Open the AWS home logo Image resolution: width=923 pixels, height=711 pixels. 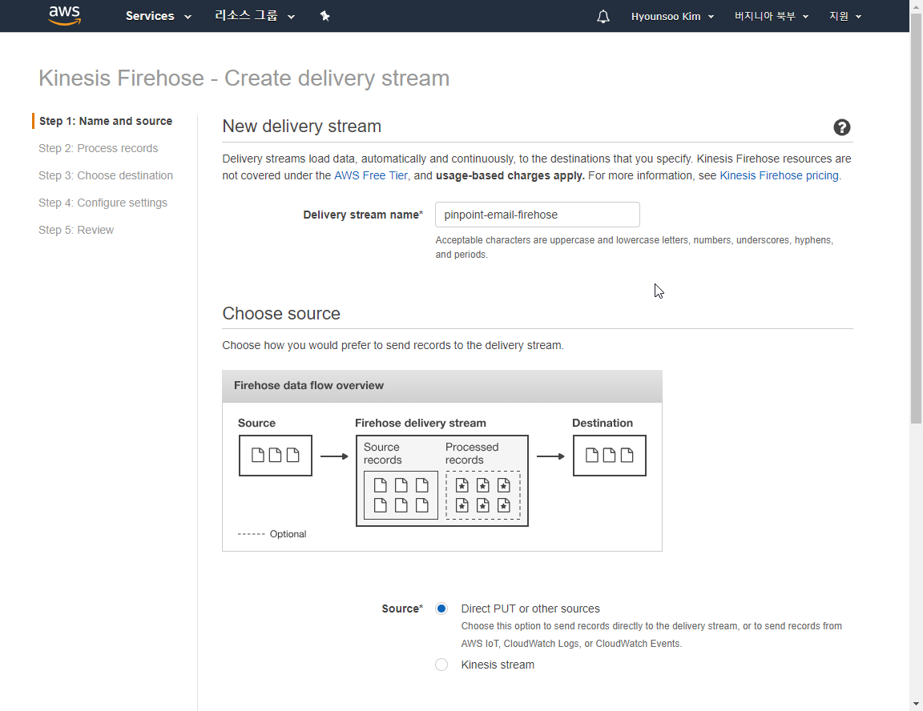(64, 16)
